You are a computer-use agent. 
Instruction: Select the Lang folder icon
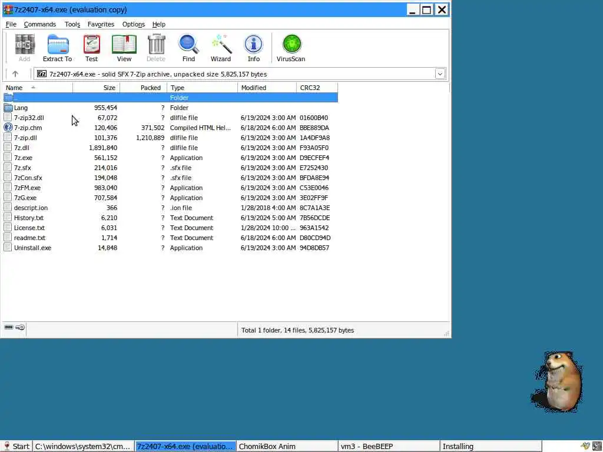pos(8,108)
